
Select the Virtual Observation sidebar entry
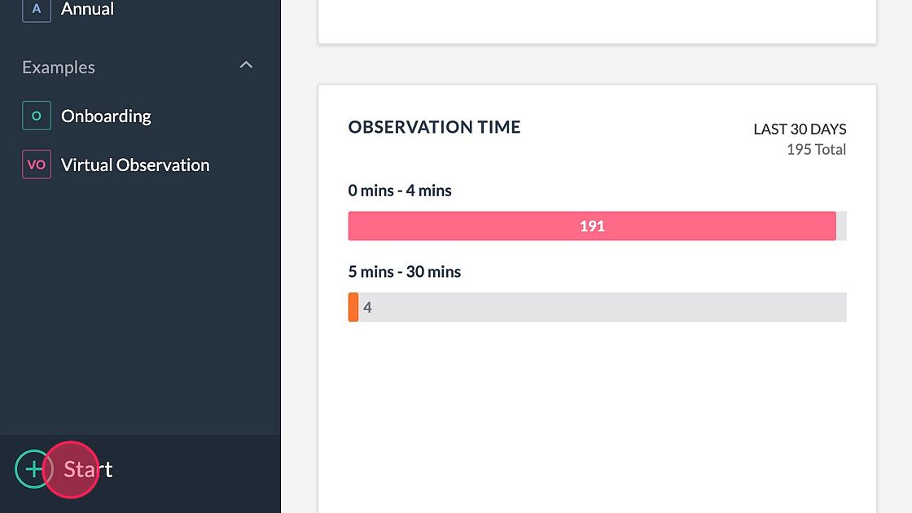tap(135, 164)
